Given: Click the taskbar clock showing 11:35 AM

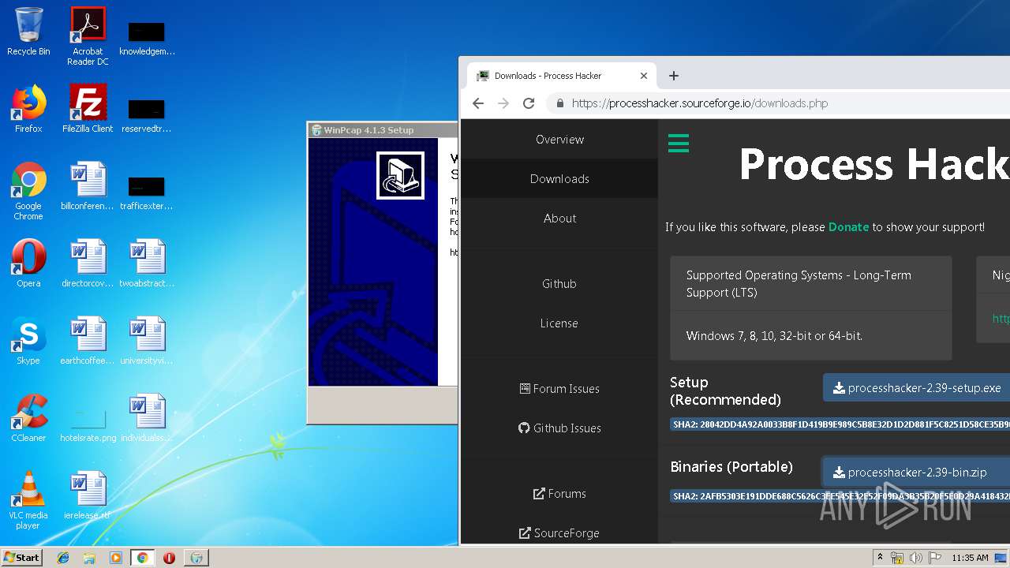Looking at the screenshot, I should [x=970, y=558].
